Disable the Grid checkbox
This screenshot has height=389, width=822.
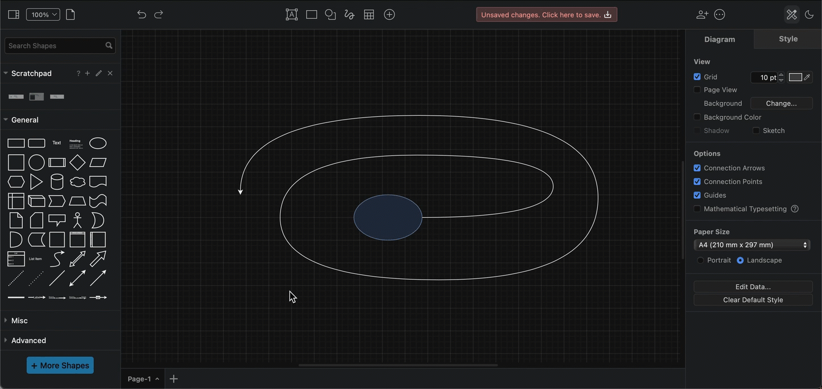pos(697,77)
